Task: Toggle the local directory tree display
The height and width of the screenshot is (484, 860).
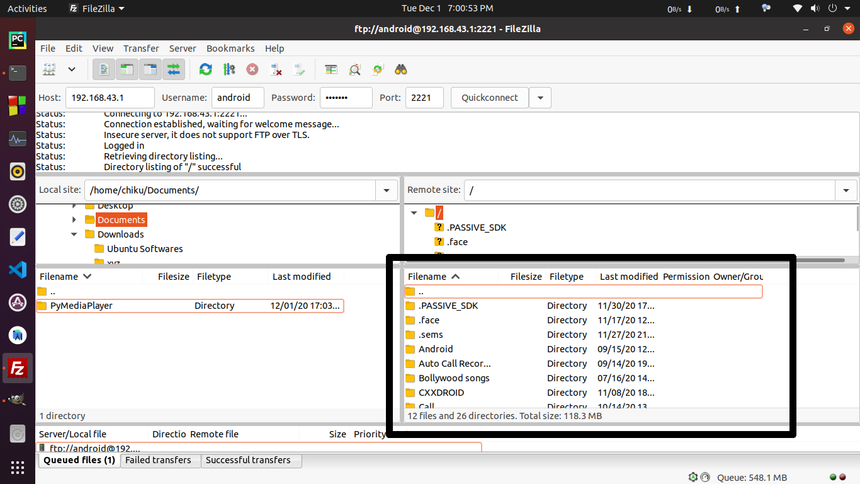Action: 127,69
